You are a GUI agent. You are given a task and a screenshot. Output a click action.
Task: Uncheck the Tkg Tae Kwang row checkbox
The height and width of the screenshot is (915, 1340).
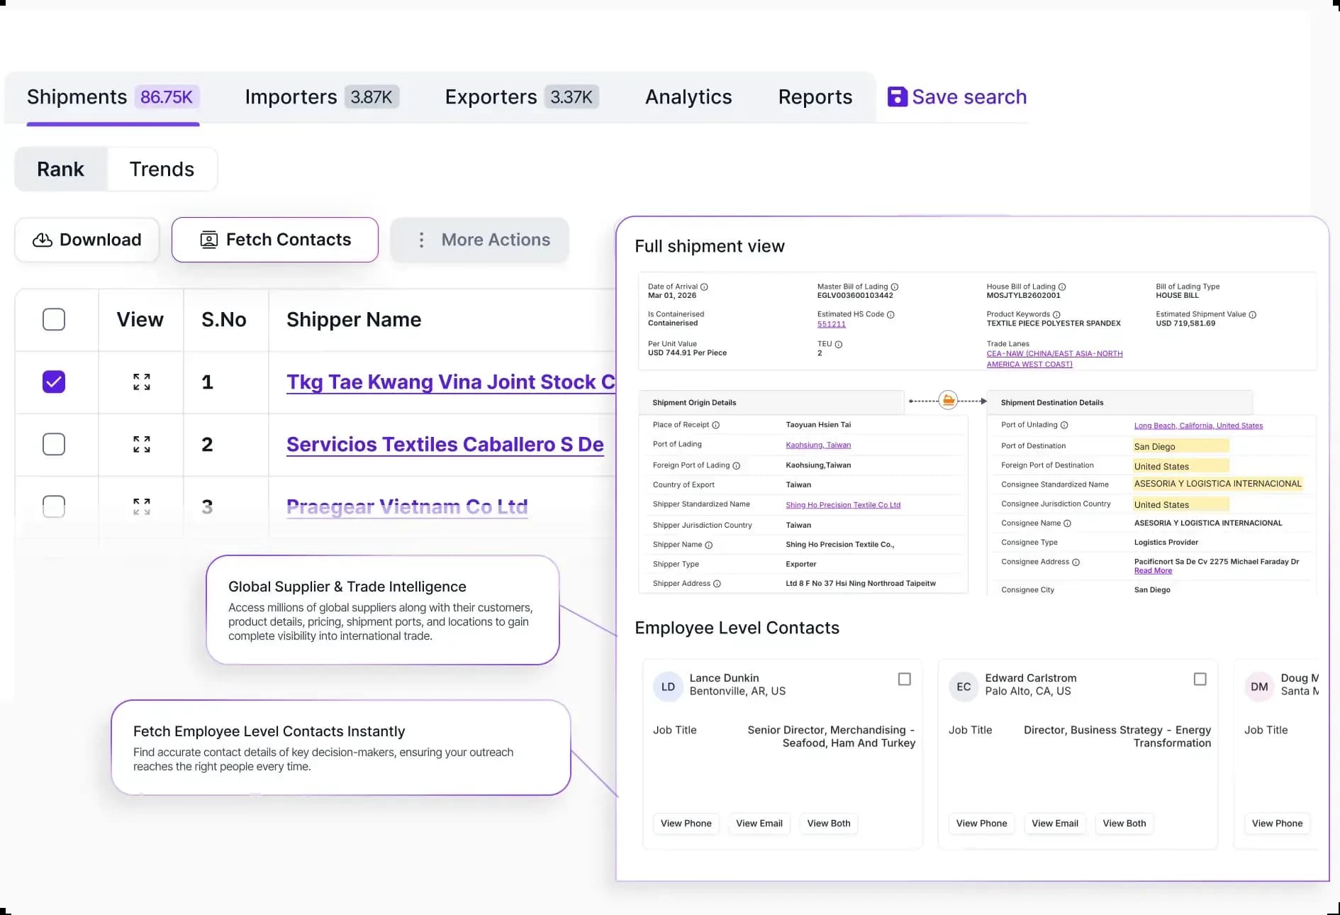54,382
